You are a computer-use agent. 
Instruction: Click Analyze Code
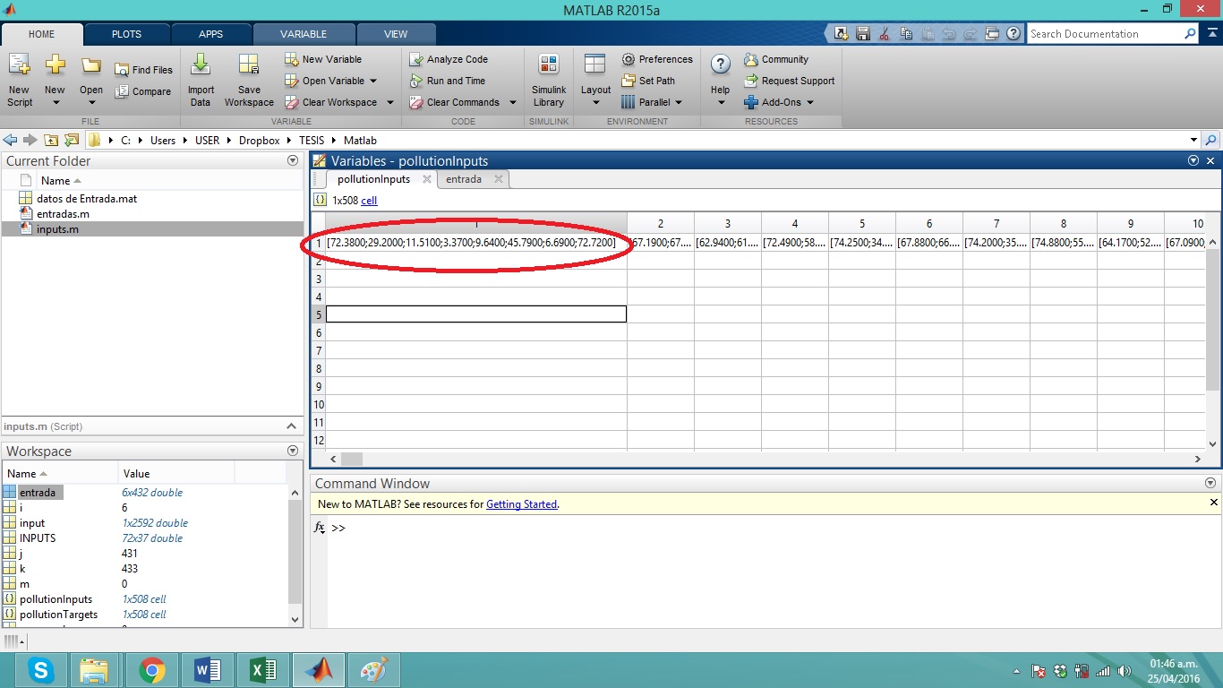tap(449, 59)
